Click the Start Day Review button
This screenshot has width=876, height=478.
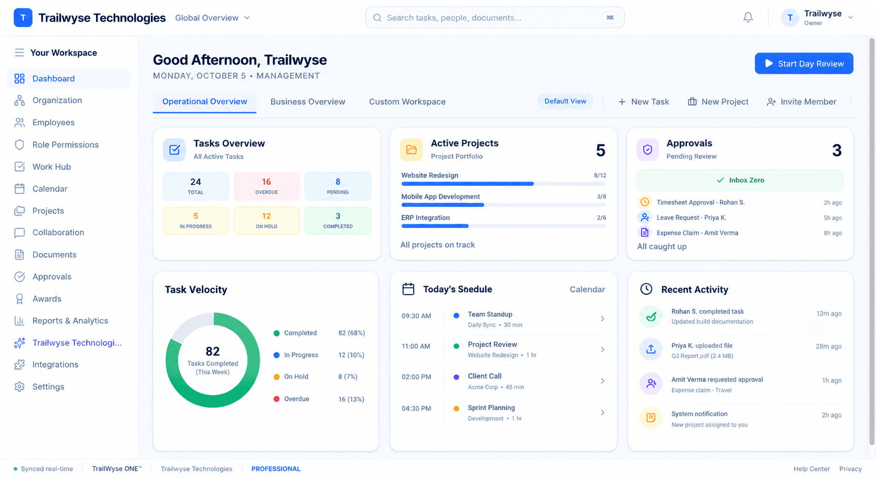click(804, 63)
